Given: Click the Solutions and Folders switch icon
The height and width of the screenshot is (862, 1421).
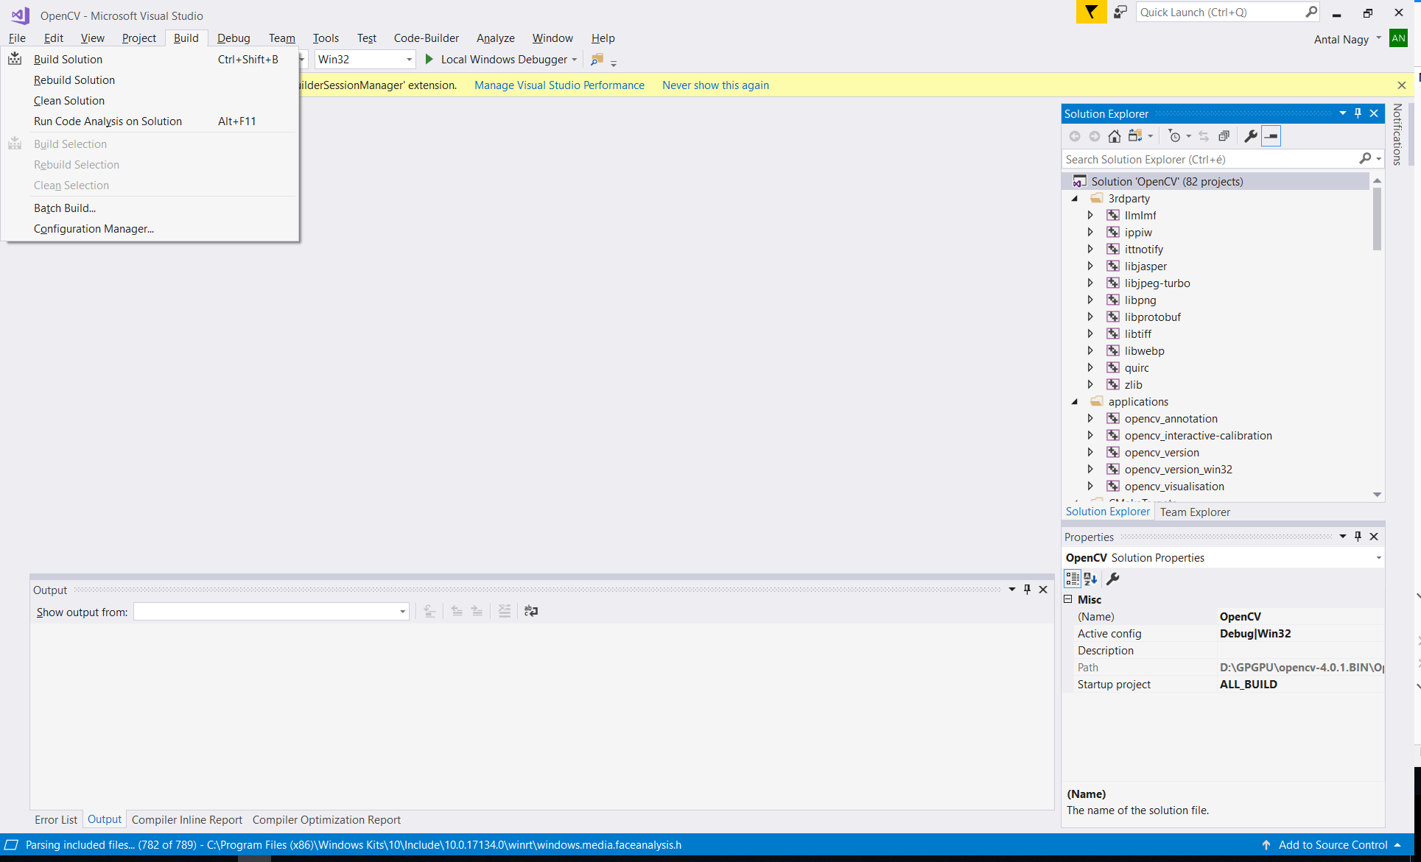Looking at the screenshot, I should (1135, 136).
